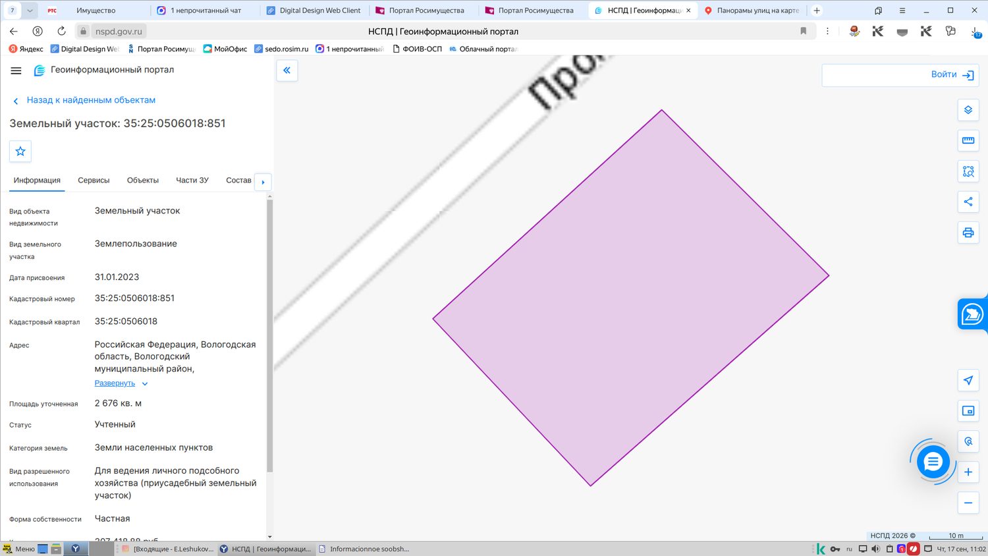Activate the area search selection tool
The image size is (988, 556).
pos(968,171)
